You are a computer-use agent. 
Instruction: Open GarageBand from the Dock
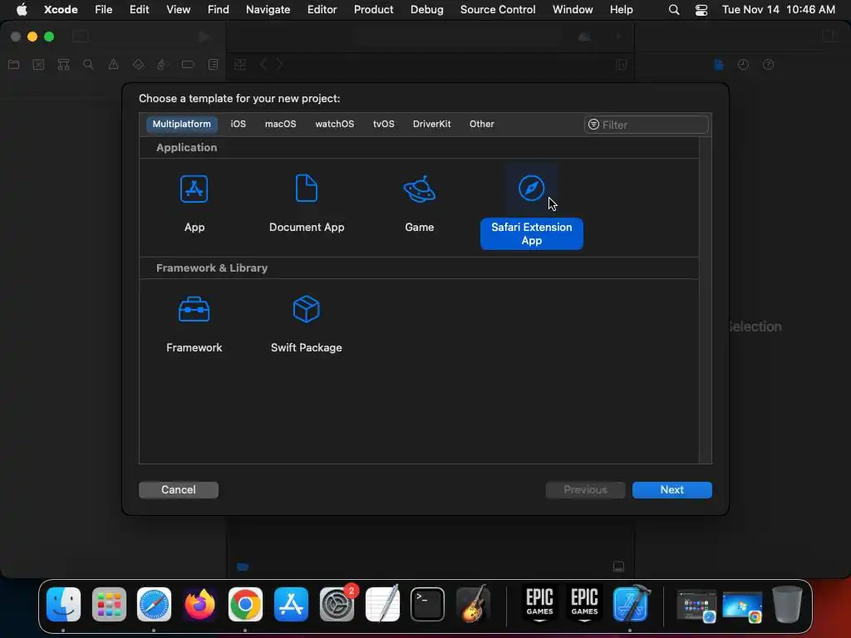tap(473, 604)
